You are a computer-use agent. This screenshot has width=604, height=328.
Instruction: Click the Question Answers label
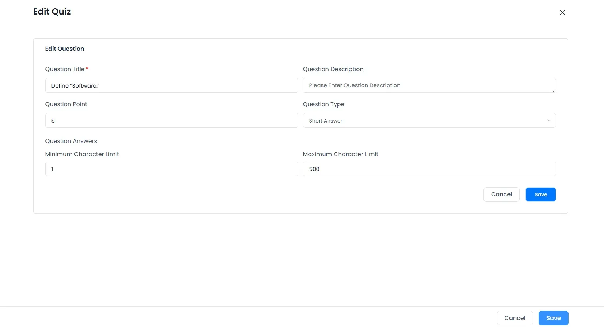(71, 141)
